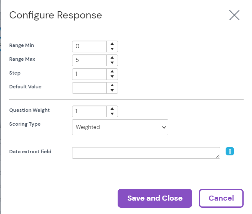252x214 pixels.
Task: Raise Default Value using up arrow
Action: point(112,85)
